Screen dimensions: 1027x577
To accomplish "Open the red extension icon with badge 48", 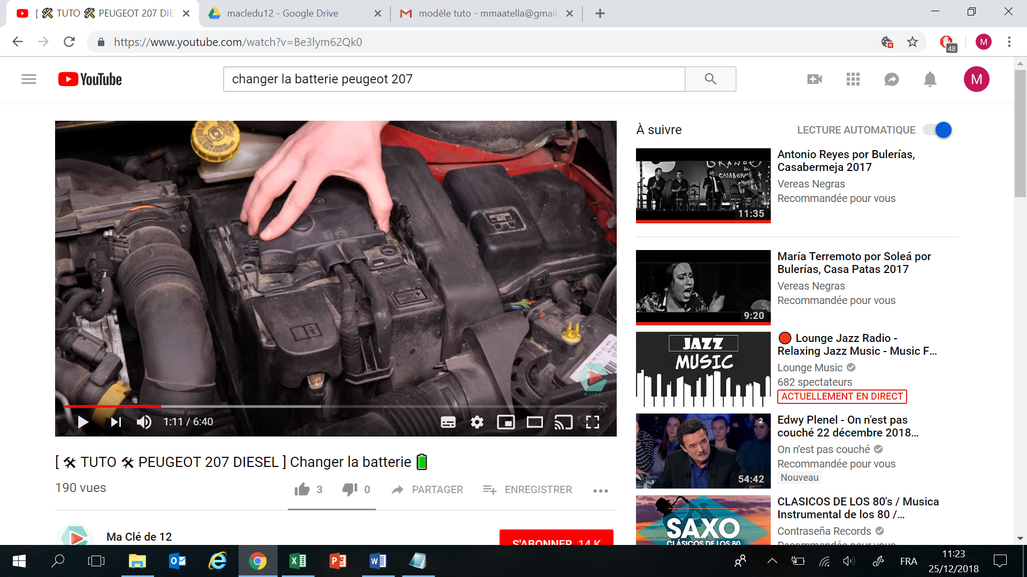I will click(x=947, y=43).
